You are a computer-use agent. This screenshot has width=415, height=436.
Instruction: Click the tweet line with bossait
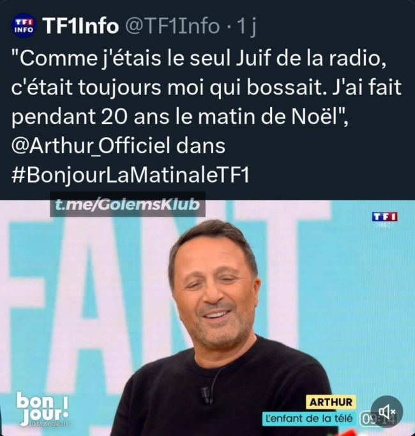pos(206,87)
